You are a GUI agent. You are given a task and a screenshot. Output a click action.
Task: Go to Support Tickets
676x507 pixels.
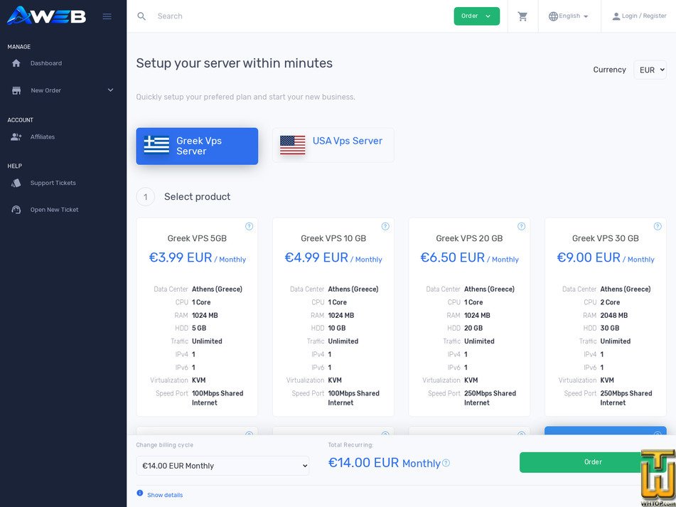53,183
